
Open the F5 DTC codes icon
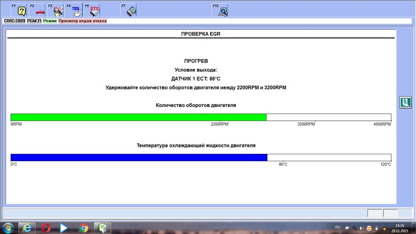coord(92,10)
